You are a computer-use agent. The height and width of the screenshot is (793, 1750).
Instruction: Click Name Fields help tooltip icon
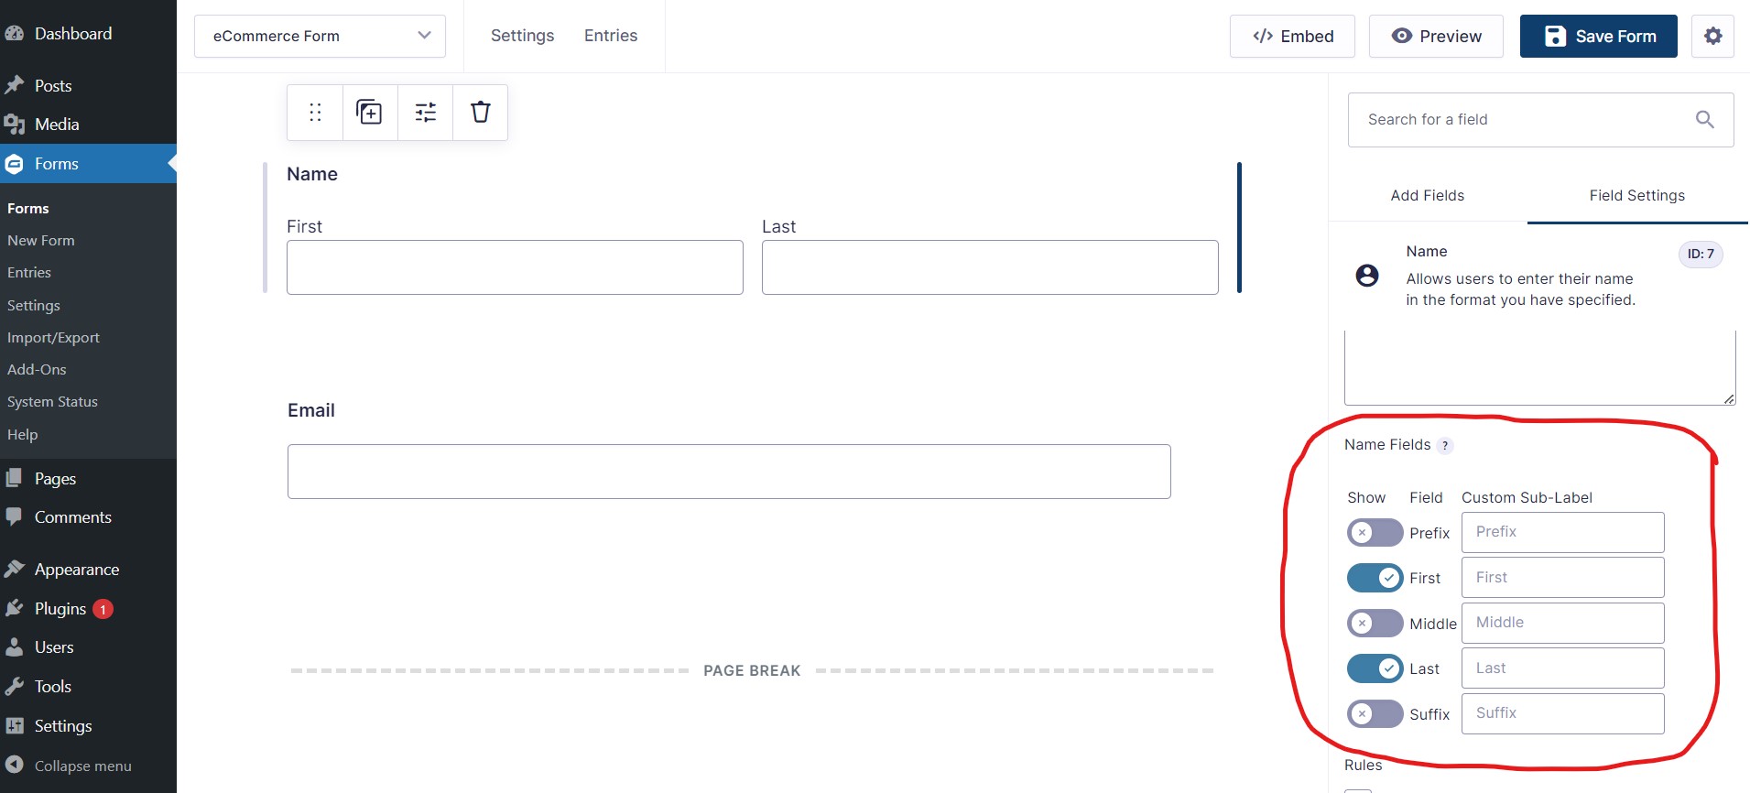[1445, 446]
